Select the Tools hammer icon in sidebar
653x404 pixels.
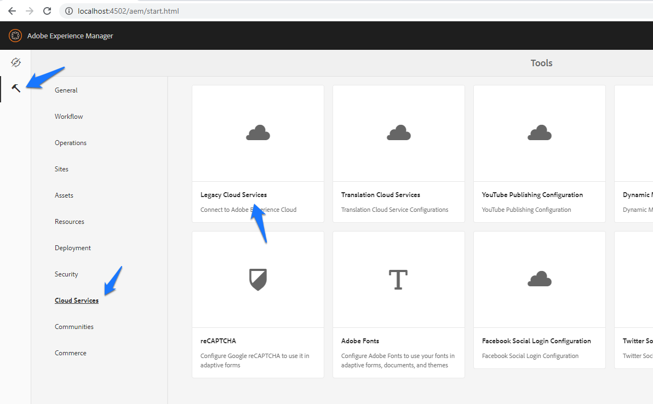[15, 88]
